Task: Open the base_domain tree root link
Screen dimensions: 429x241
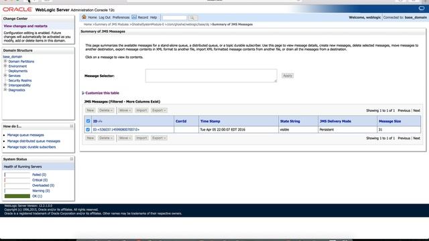Action: 13,56
